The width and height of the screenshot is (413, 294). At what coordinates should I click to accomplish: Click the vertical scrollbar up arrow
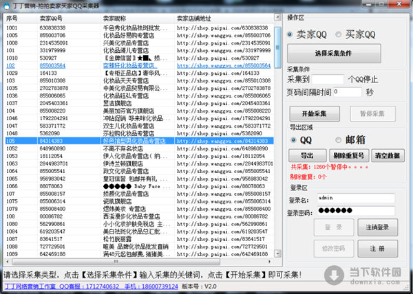pos(277,18)
